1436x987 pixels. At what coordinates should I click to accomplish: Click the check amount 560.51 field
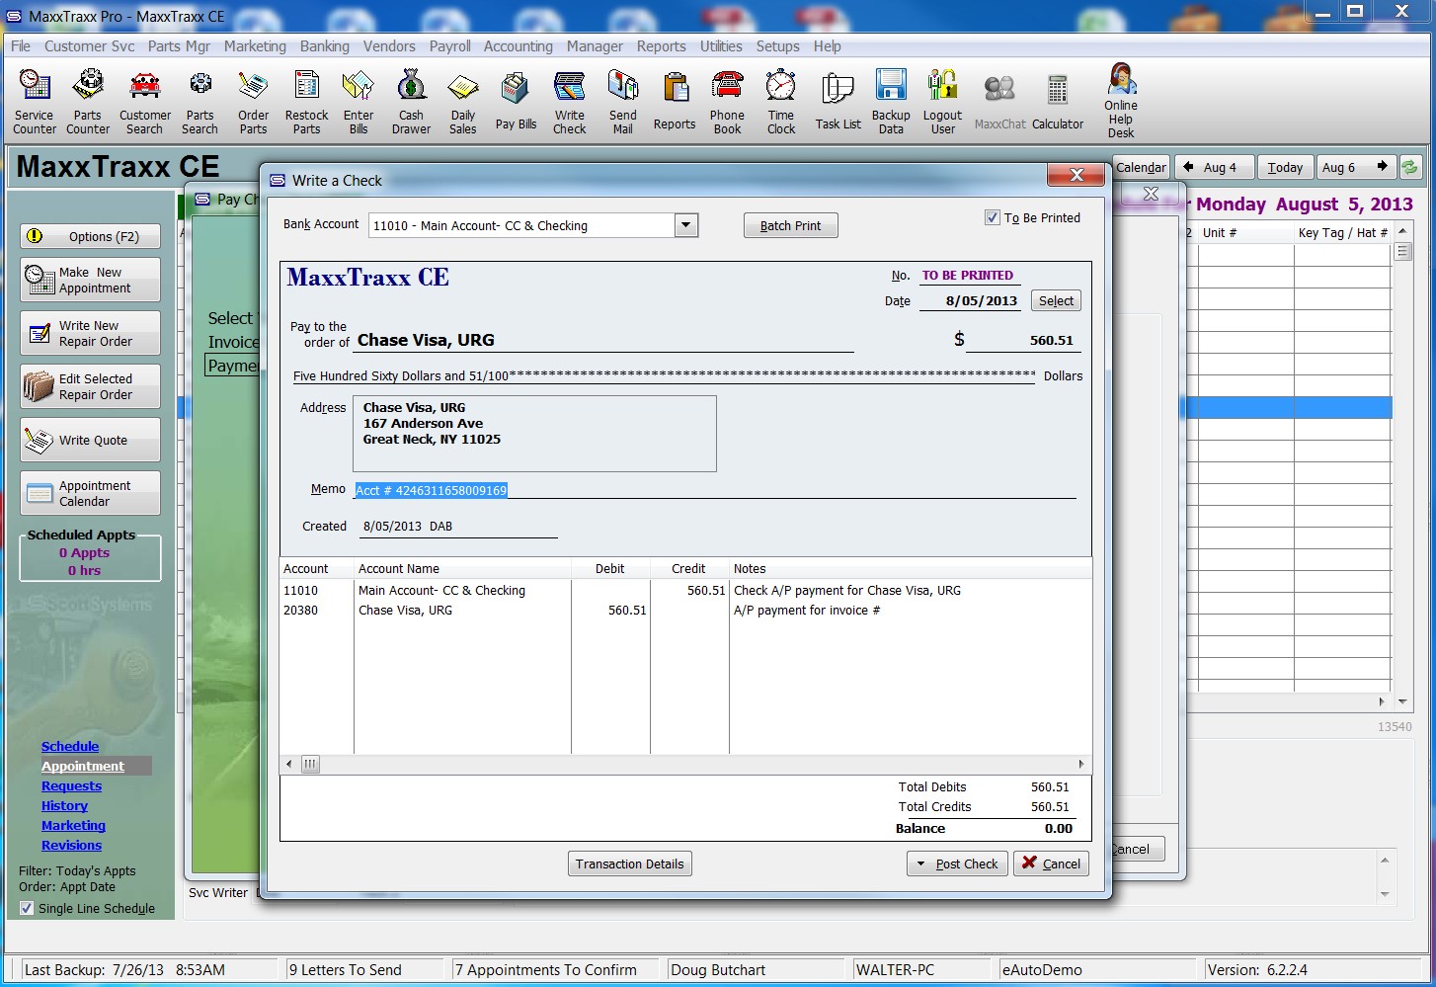click(x=1022, y=340)
